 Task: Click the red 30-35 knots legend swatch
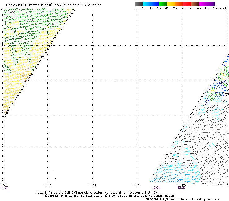(x=187, y=4)
